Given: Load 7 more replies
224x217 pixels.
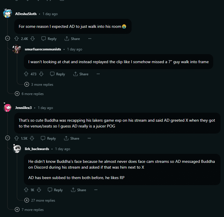Looking at the screenshot, I should click(30, 209).
